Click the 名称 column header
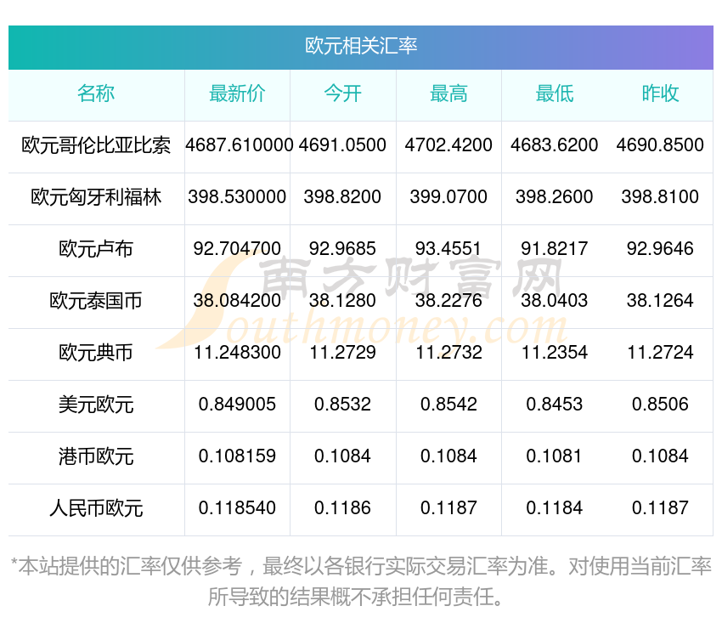This screenshot has height=623, width=722. pyautogui.click(x=96, y=93)
